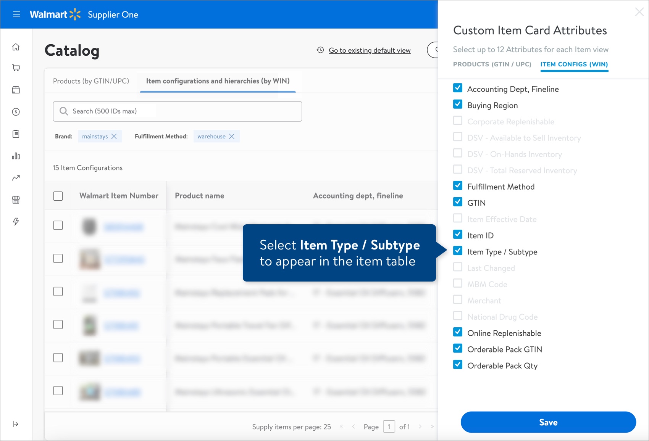Switch to the PRODUCTS (GTIN / UPC) tab
This screenshot has height=441, width=649.
click(492, 64)
